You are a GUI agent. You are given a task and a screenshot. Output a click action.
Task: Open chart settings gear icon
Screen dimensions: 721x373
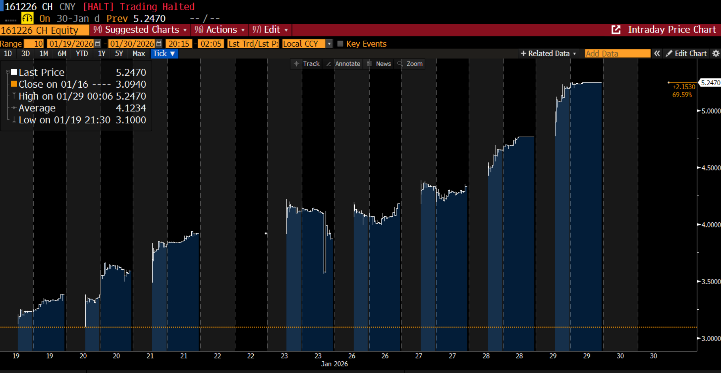click(716, 53)
